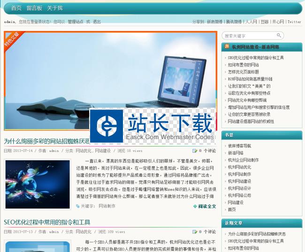The height and width of the screenshot is (252, 305).
Task: Open post title SEO优化过程中常用的指令和工具
Action: (47, 222)
